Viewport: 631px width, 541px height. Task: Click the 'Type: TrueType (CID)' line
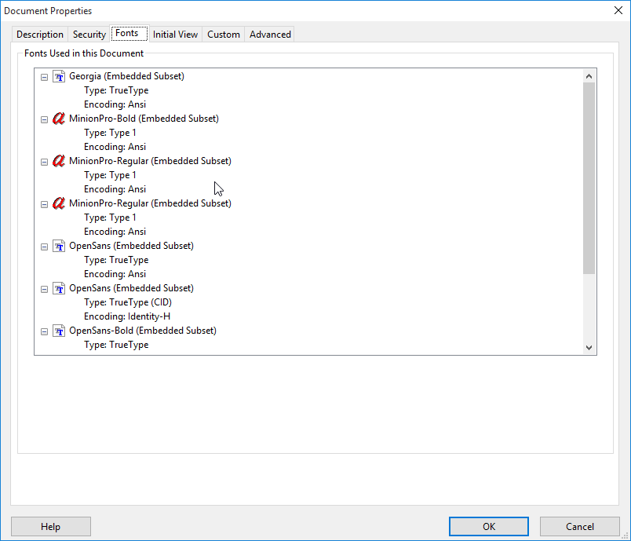coord(128,302)
